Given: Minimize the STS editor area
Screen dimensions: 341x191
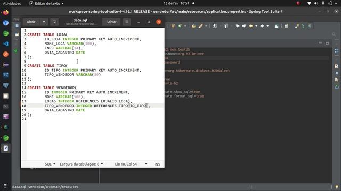Looking at the screenshot, I should click(x=320, y=43).
